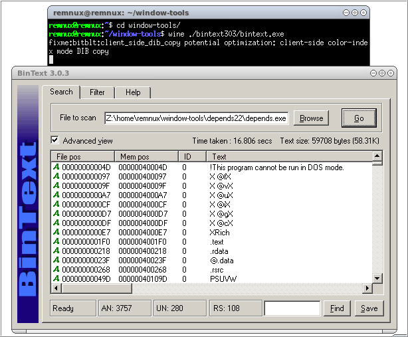Click Mem pos value 000000400268
The width and height of the screenshot is (408, 337).
(143, 270)
